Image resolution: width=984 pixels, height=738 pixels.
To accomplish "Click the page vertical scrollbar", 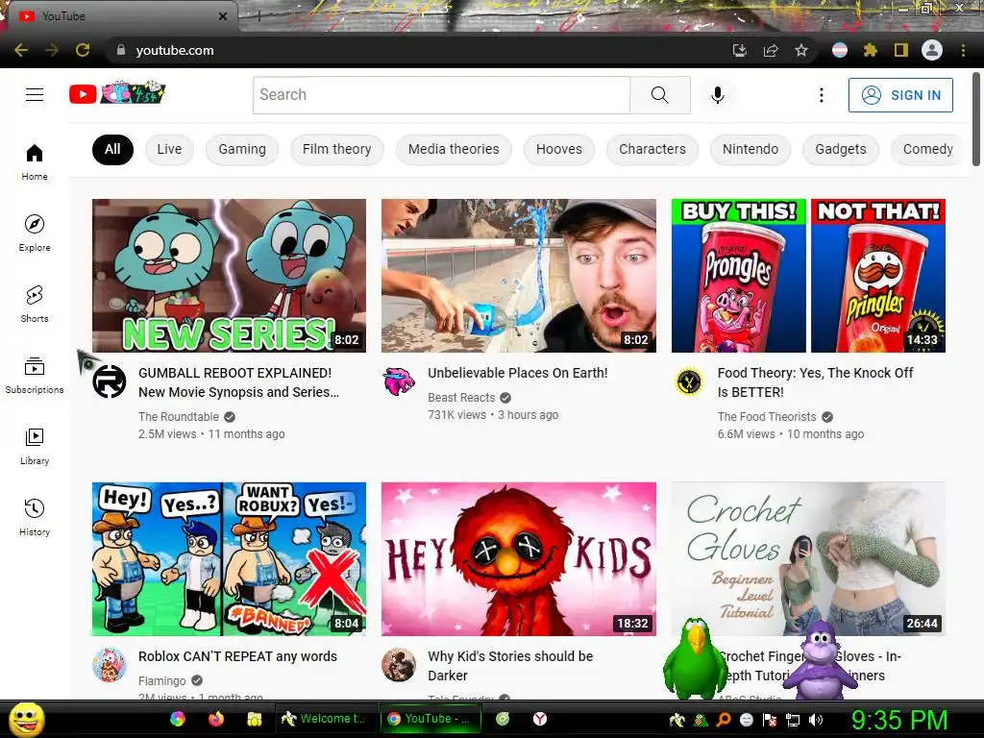I will (x=976, y=119).
